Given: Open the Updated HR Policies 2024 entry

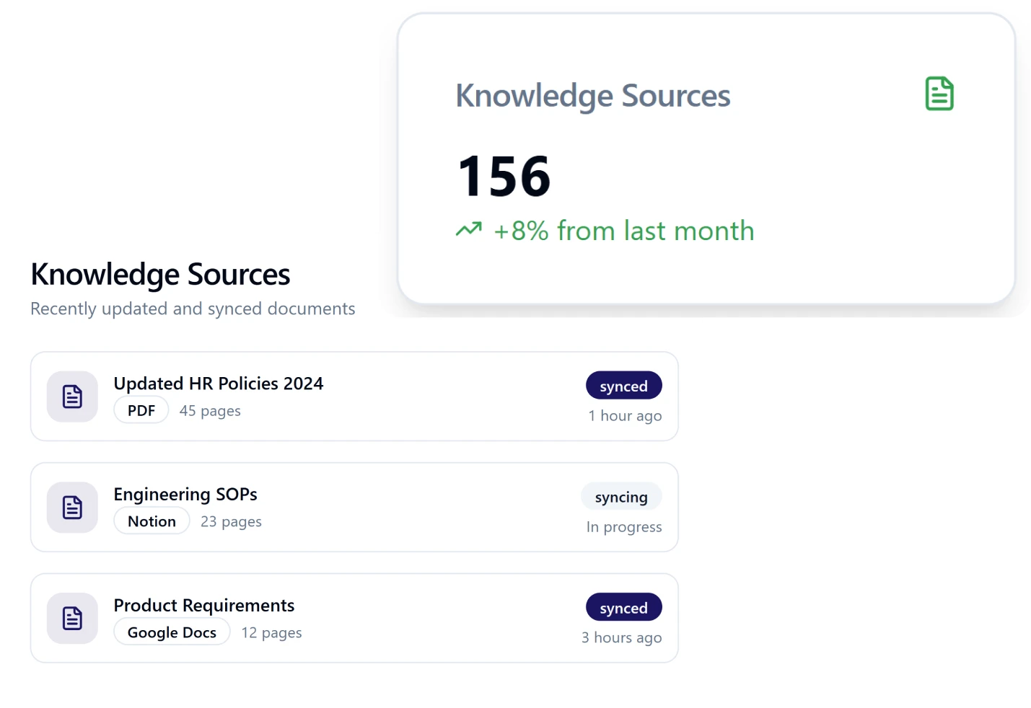Looking at the screenshot, I should pyautogui.click(x=354, y=397).
